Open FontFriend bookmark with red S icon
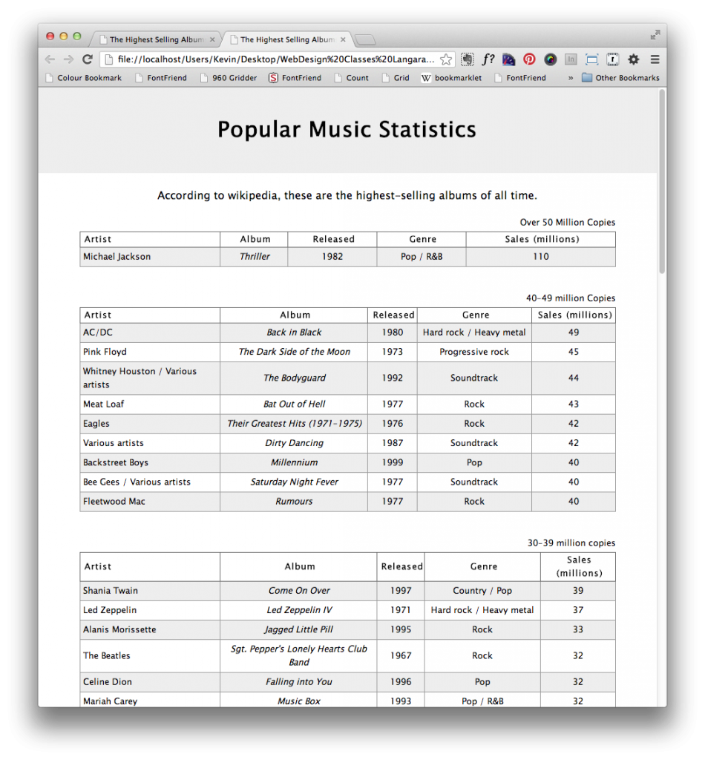 coord(295,78)
